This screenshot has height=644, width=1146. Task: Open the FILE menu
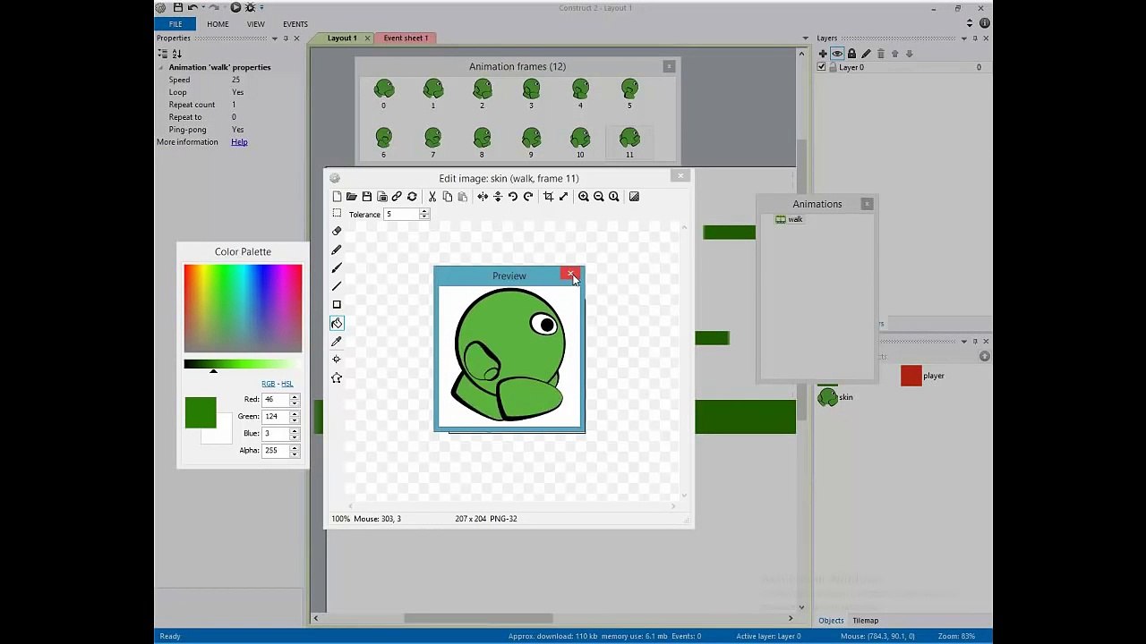pos(175,24)
